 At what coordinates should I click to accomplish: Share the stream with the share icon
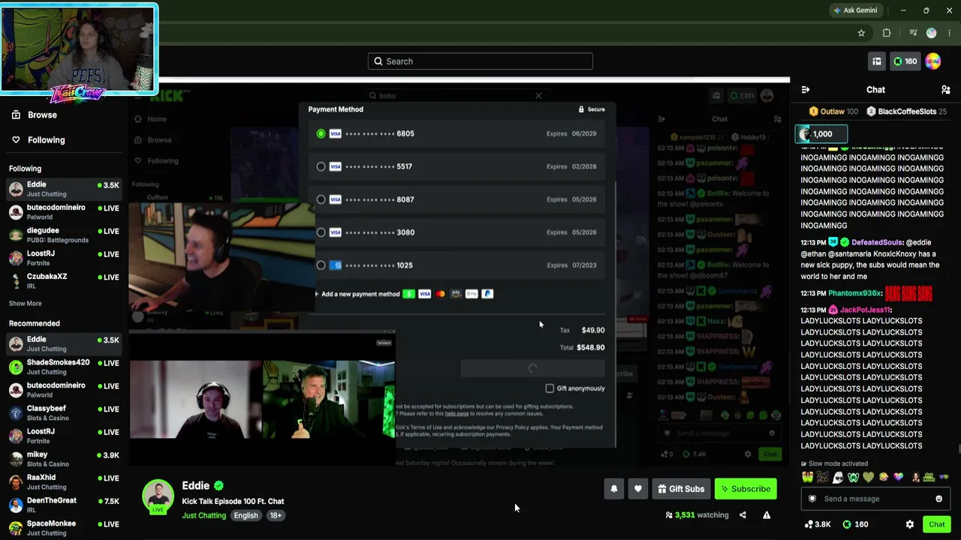point(743,515)
